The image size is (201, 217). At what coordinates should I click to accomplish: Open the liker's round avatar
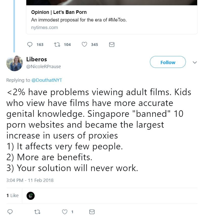click(31, 196)
